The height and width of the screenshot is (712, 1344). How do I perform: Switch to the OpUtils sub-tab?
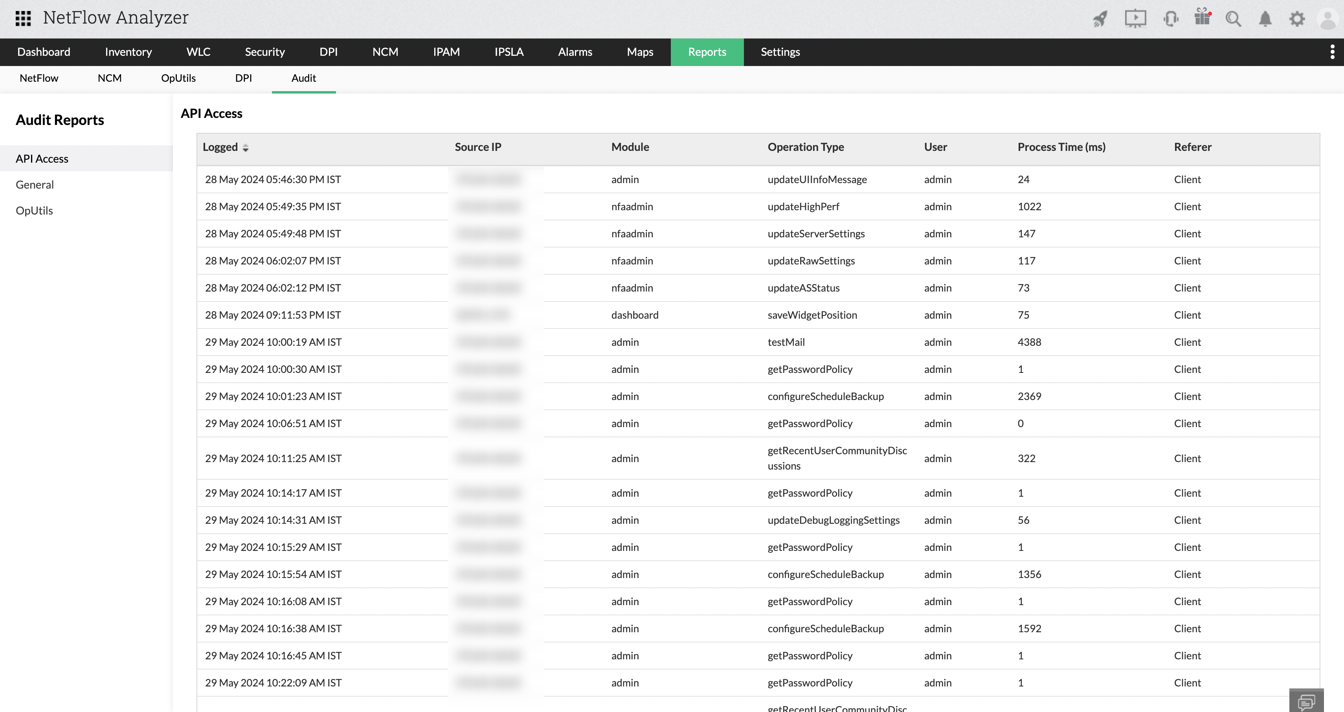pyautogui.click(x=178, y=78)
